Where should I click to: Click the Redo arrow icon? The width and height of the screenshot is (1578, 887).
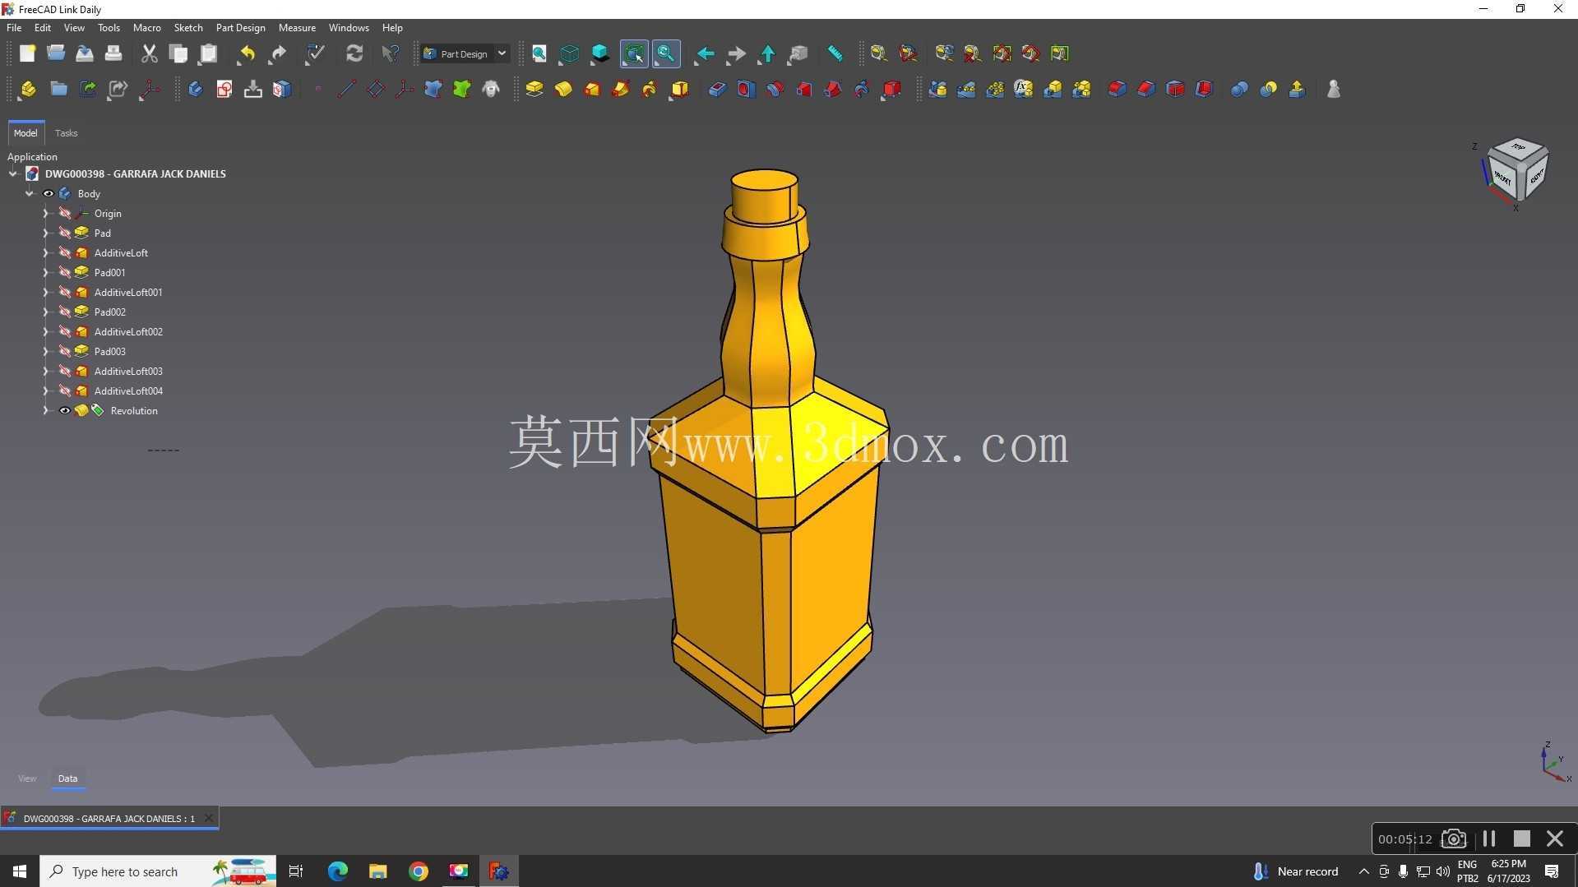278,54
